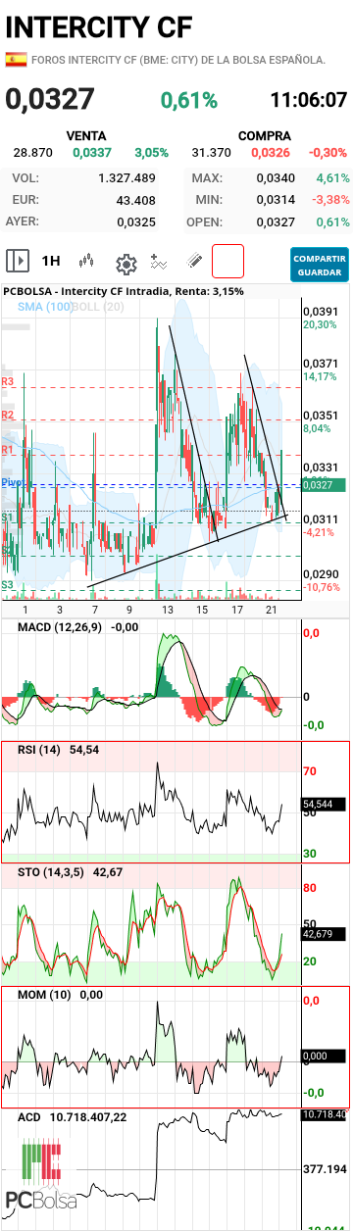353x1231 pixels.
Task: Click the play panel icon in chart toolbar
Action: point(18,261)
